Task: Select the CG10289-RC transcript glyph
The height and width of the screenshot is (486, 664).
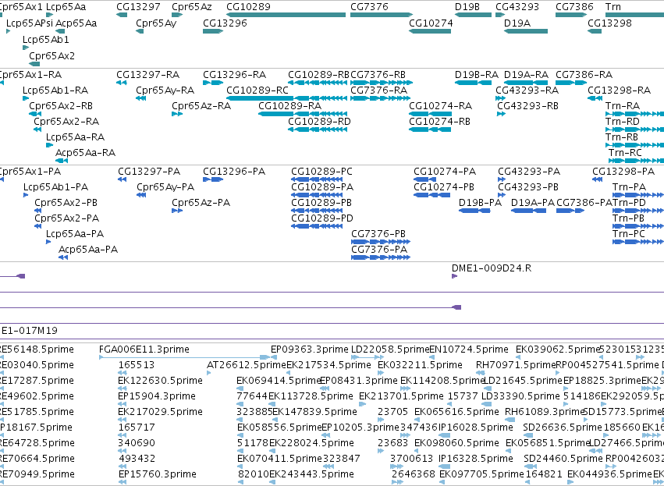Action: coord(286,98)
